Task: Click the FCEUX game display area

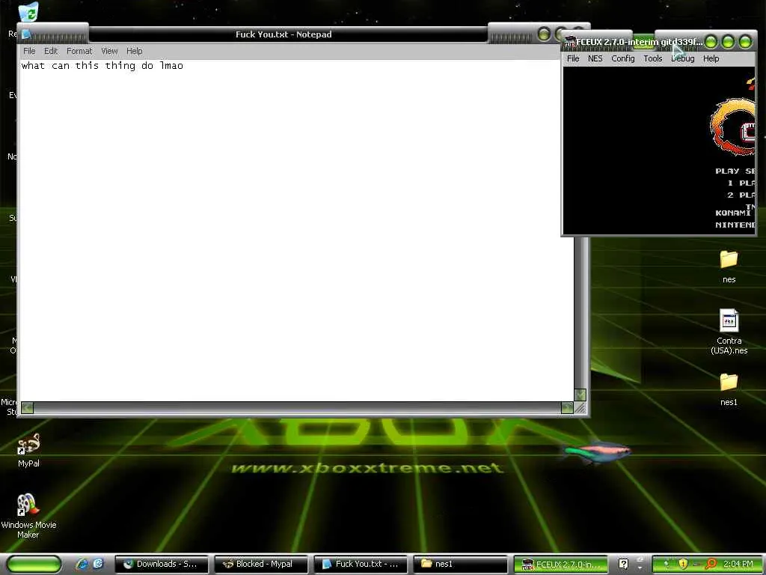Action: (x=659, y=150)
